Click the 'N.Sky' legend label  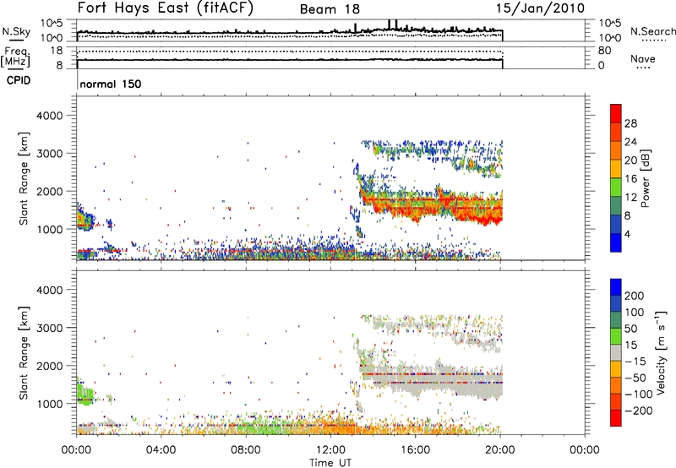coord(16,31)
